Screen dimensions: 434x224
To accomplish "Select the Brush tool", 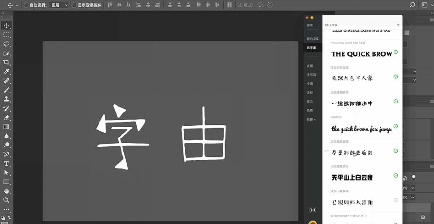I will tap(6, 90).
